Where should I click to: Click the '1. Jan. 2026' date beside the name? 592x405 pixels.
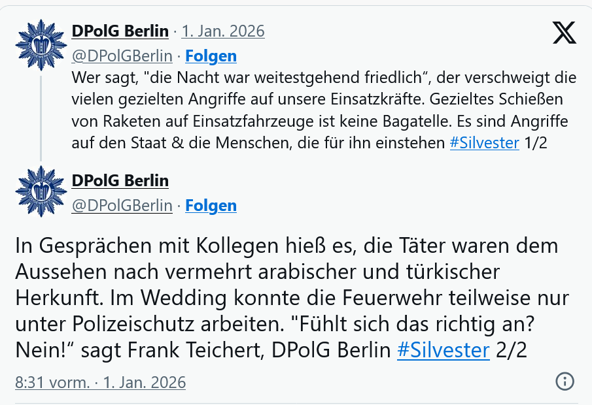(x=222, y=31)
